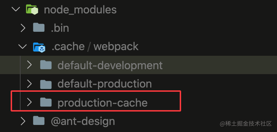The height and width of the screenshot is (132, 277).
Task: Collapse the .cache / webpack chevron
Action: pyautogui.click(x=22, y=46)
